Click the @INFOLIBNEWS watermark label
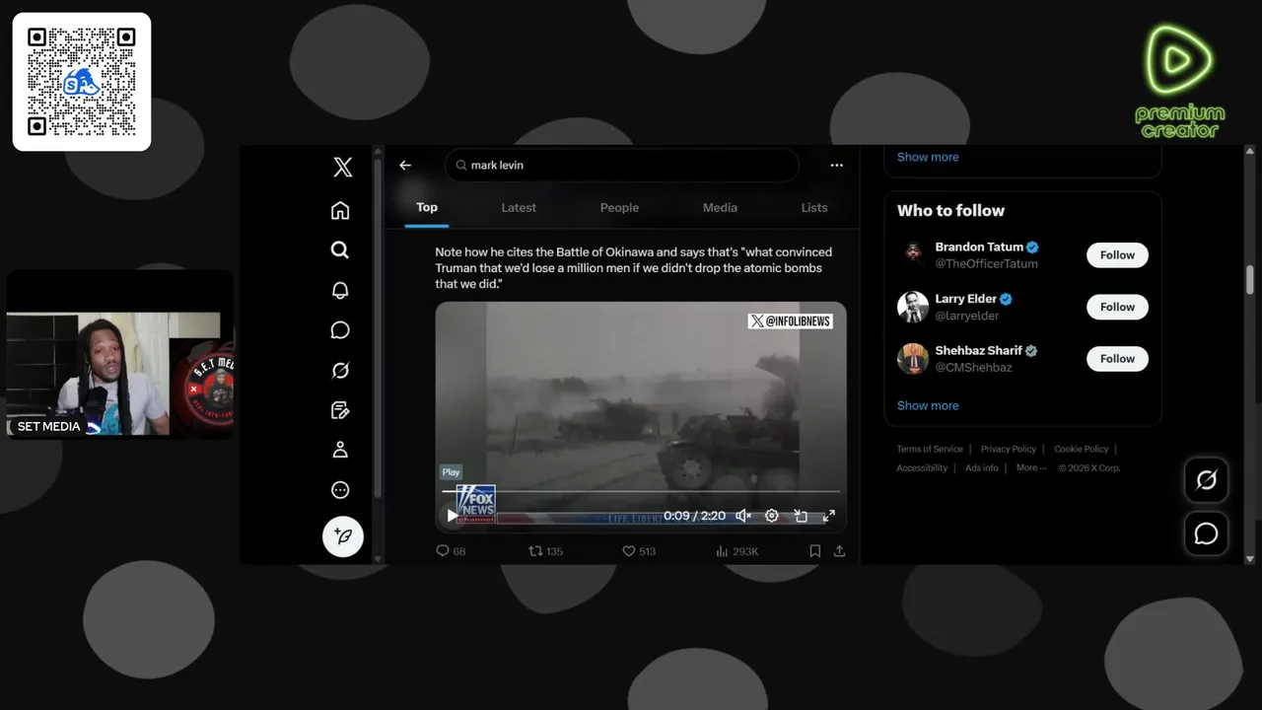Viewport: 1262px width, 710px height. click(x=791, y=320)
